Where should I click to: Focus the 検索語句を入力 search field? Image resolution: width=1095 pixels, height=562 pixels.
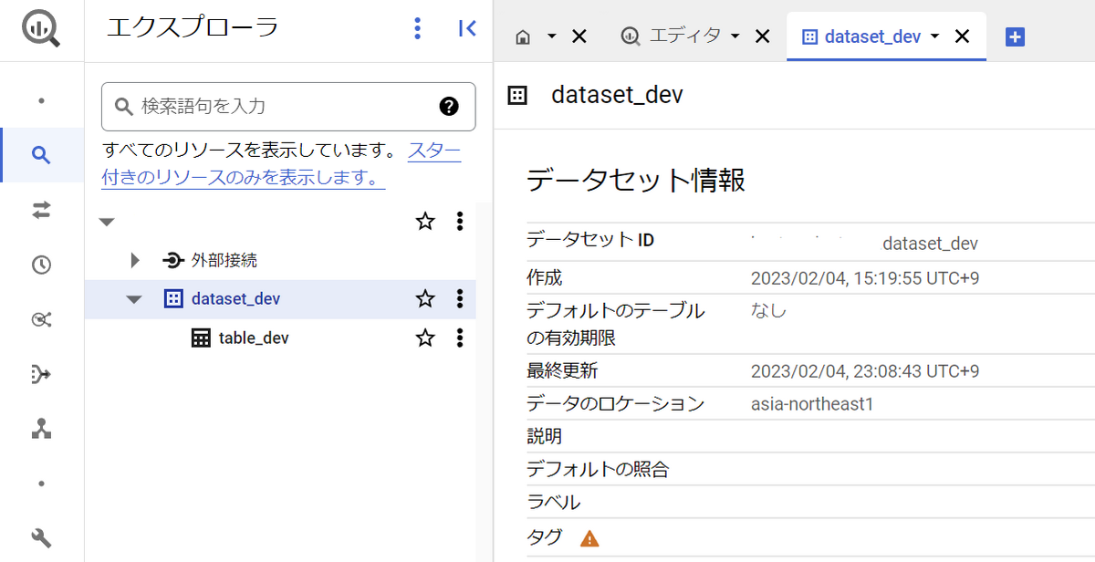[x=288, y=107]
